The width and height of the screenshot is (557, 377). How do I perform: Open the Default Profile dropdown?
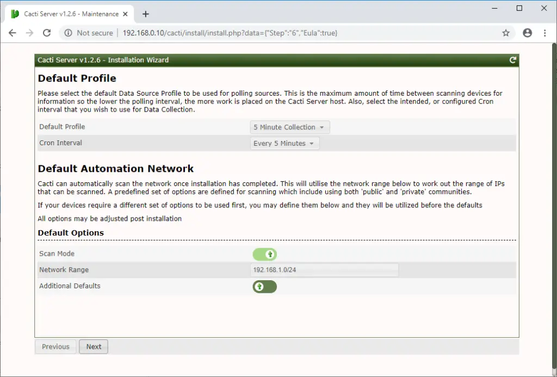(289, 127)
